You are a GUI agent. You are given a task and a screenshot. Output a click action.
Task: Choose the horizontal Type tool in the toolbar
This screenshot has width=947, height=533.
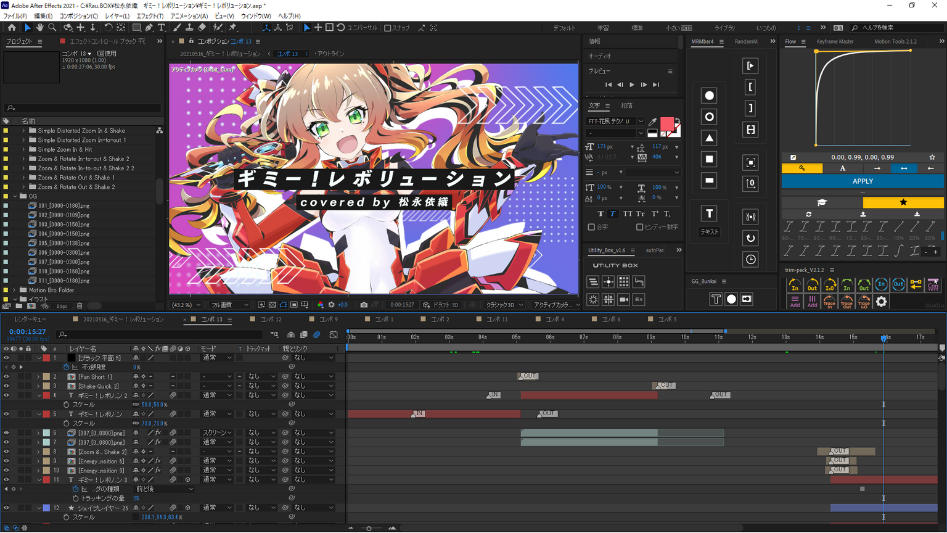[x=162, y=28]
